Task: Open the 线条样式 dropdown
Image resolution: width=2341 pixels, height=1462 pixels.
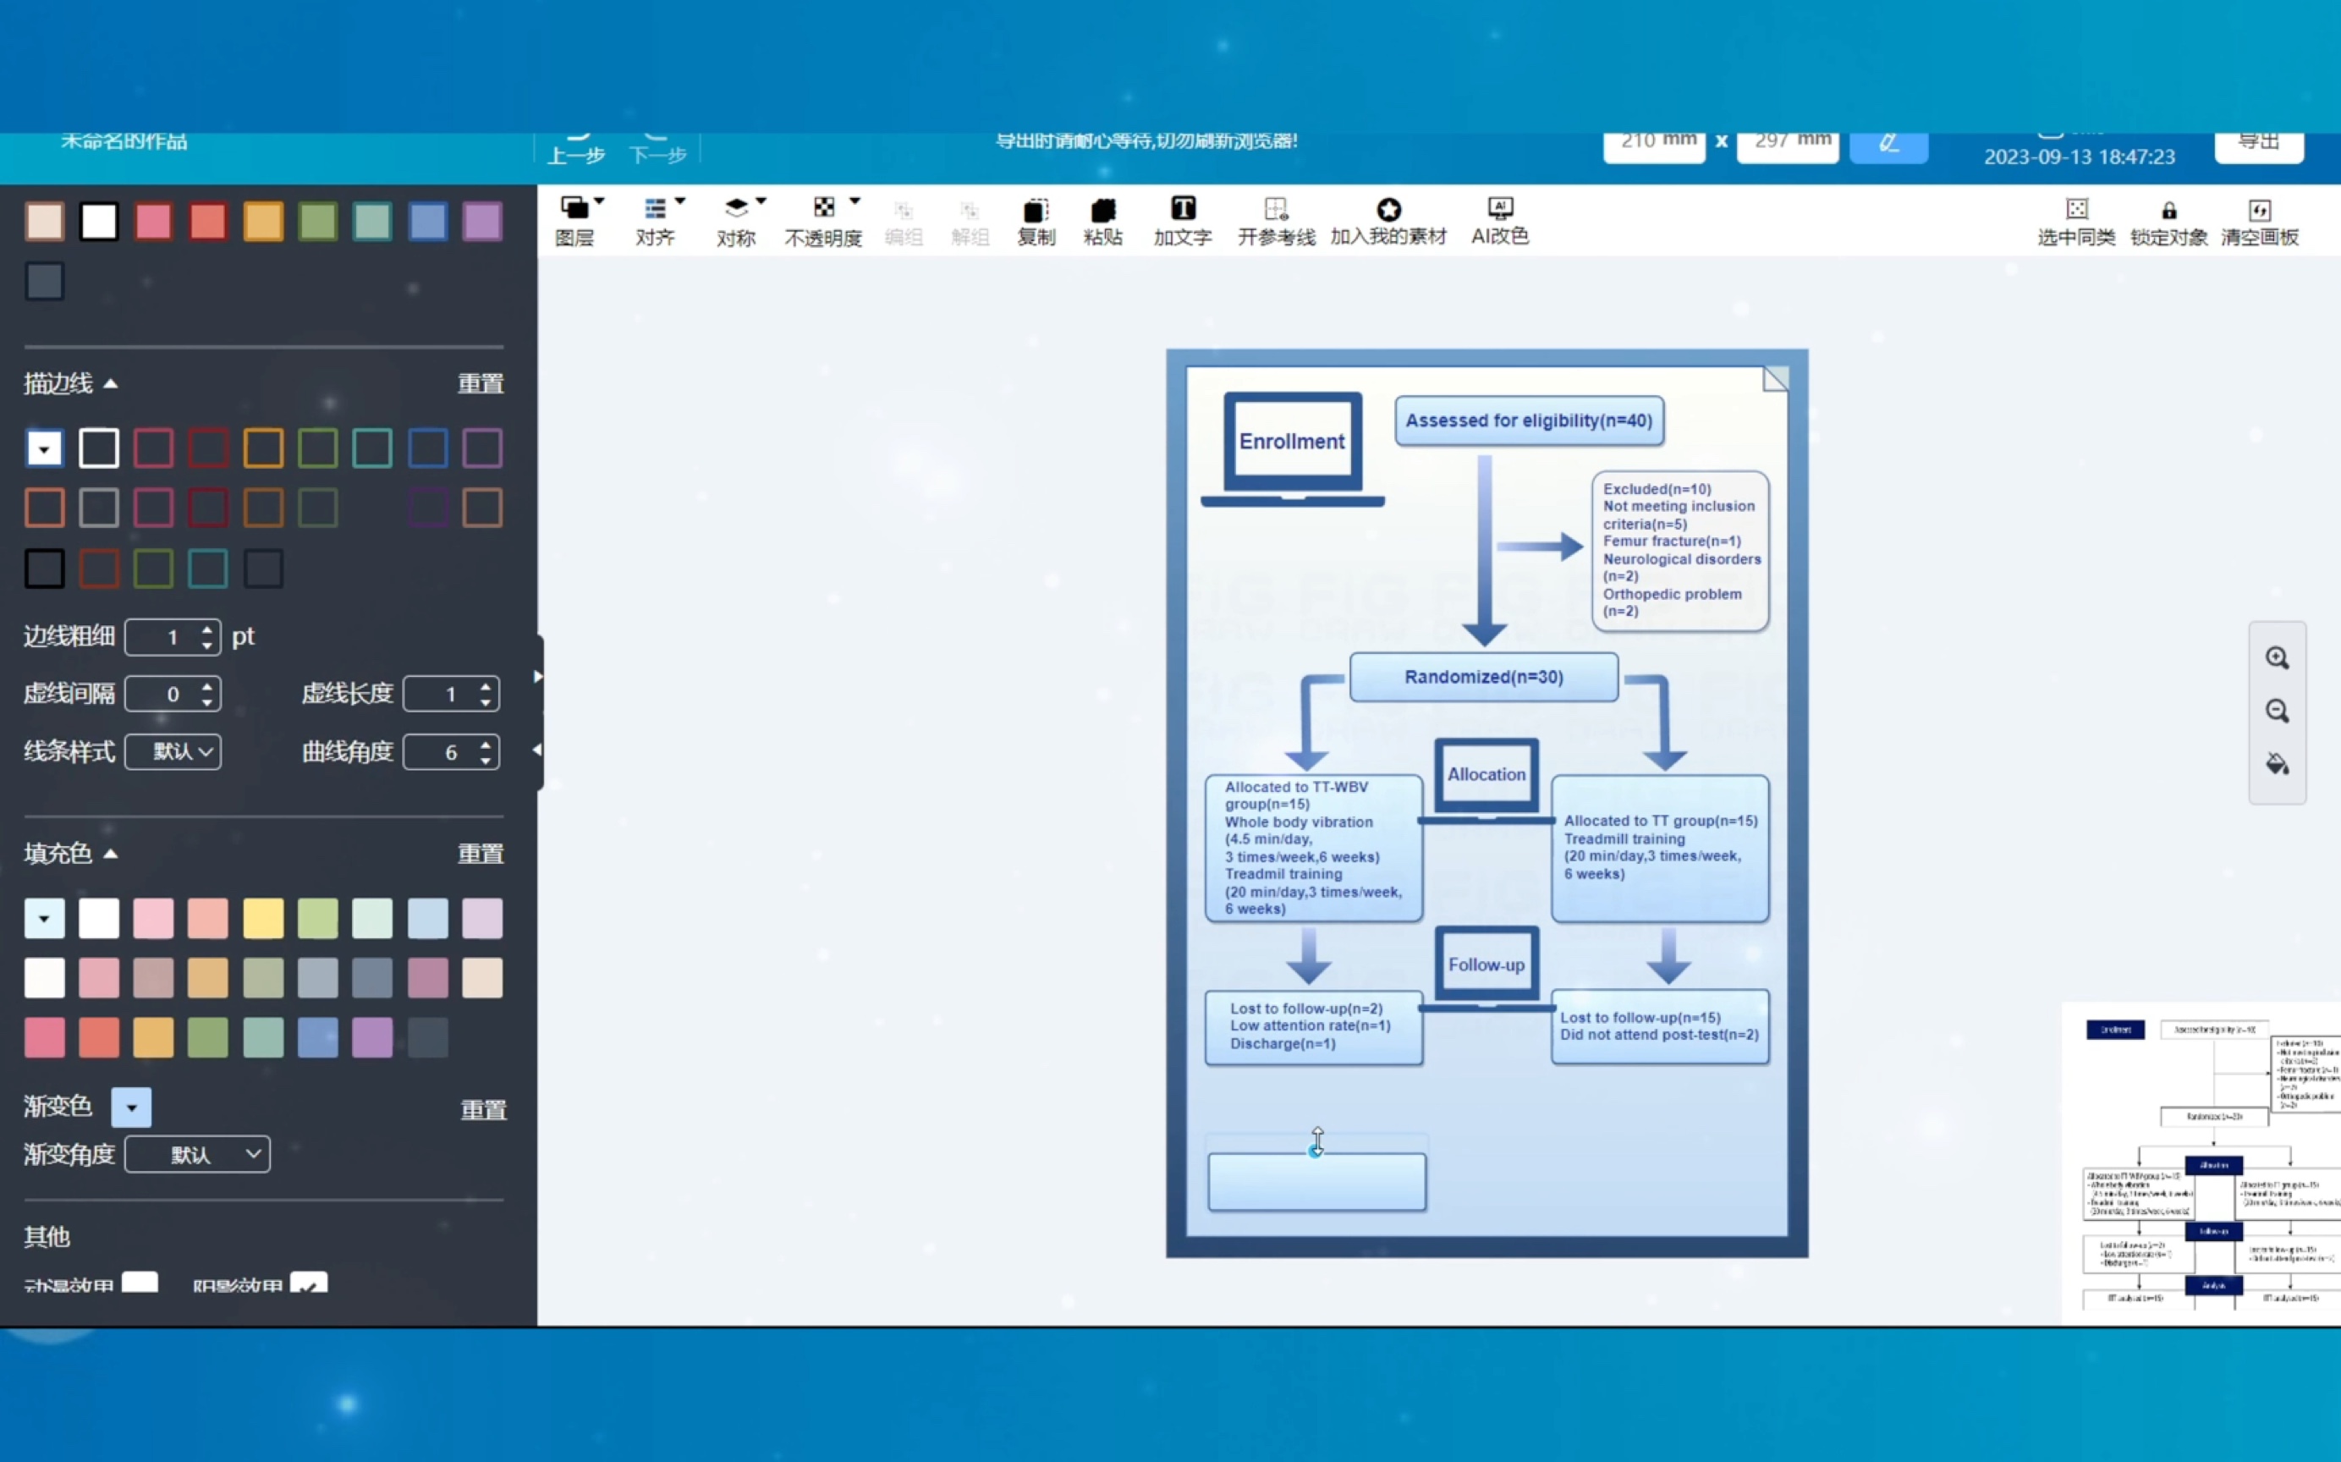Action: pyautogui.click(x=174, y=751)
